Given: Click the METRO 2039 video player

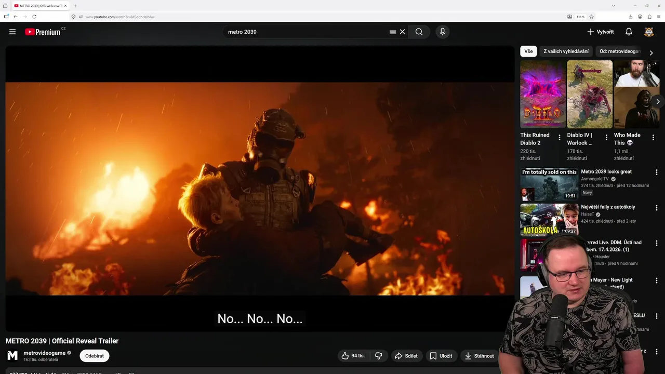Looking at the screenshot, I should (260, 189).
